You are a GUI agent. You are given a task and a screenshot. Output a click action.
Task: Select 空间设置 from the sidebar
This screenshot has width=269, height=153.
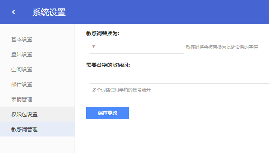tap(22, 69)
